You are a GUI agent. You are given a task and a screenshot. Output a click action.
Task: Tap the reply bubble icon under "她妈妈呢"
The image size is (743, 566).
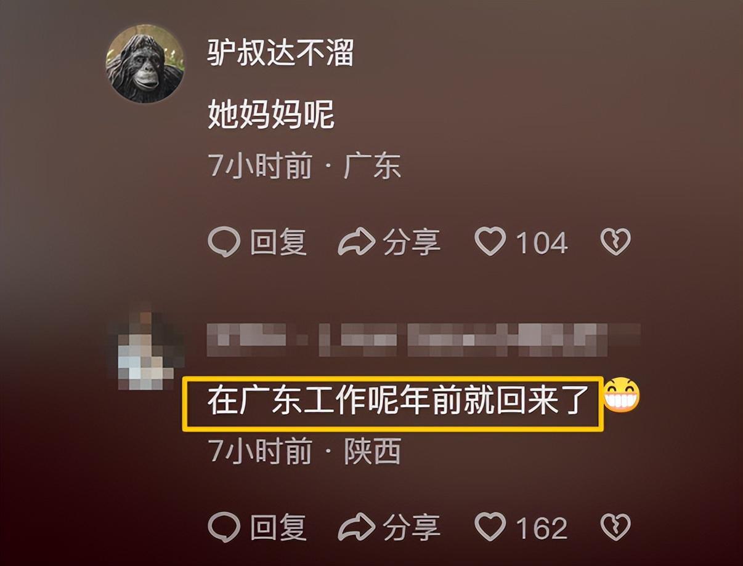pos(224,242)
